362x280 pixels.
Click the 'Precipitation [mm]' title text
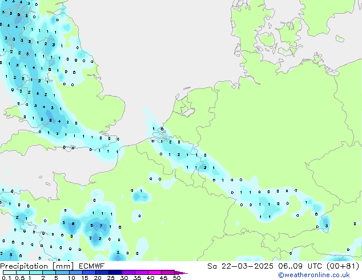click(37, 266)
